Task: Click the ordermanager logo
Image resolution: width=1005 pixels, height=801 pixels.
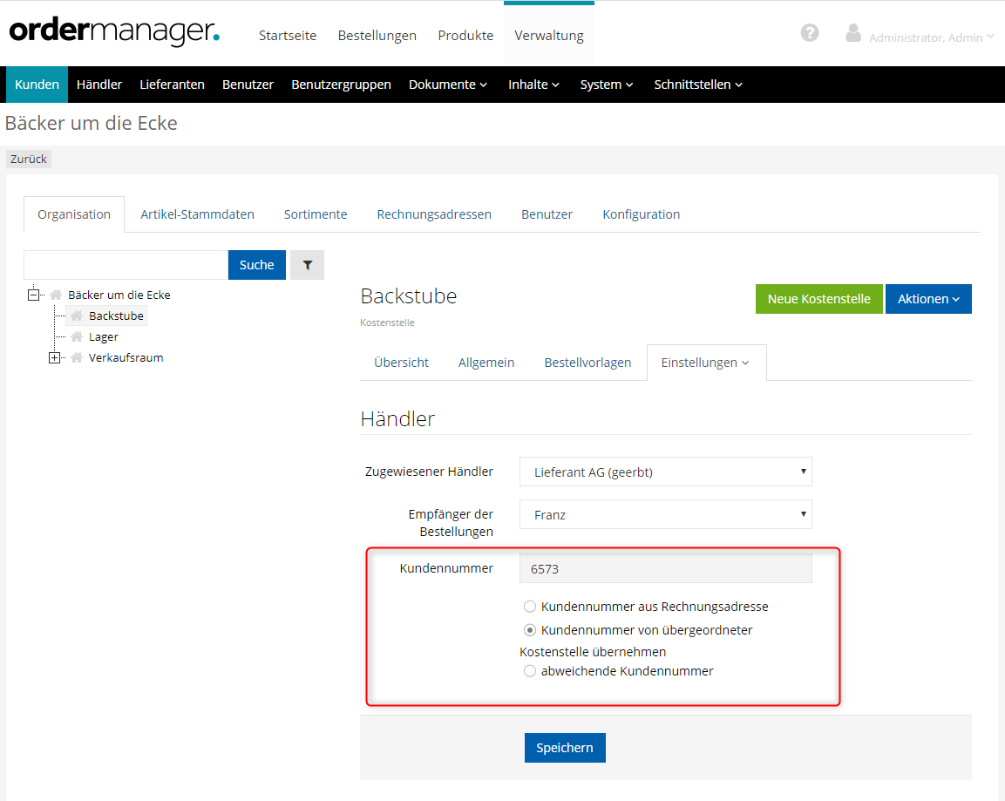Action: coord(114,31)
